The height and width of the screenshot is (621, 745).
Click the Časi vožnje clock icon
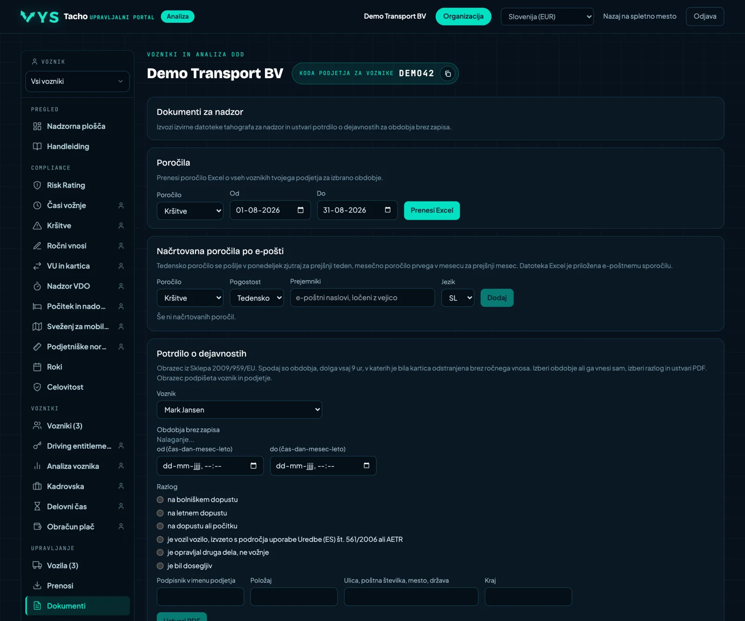pos(37,205)
